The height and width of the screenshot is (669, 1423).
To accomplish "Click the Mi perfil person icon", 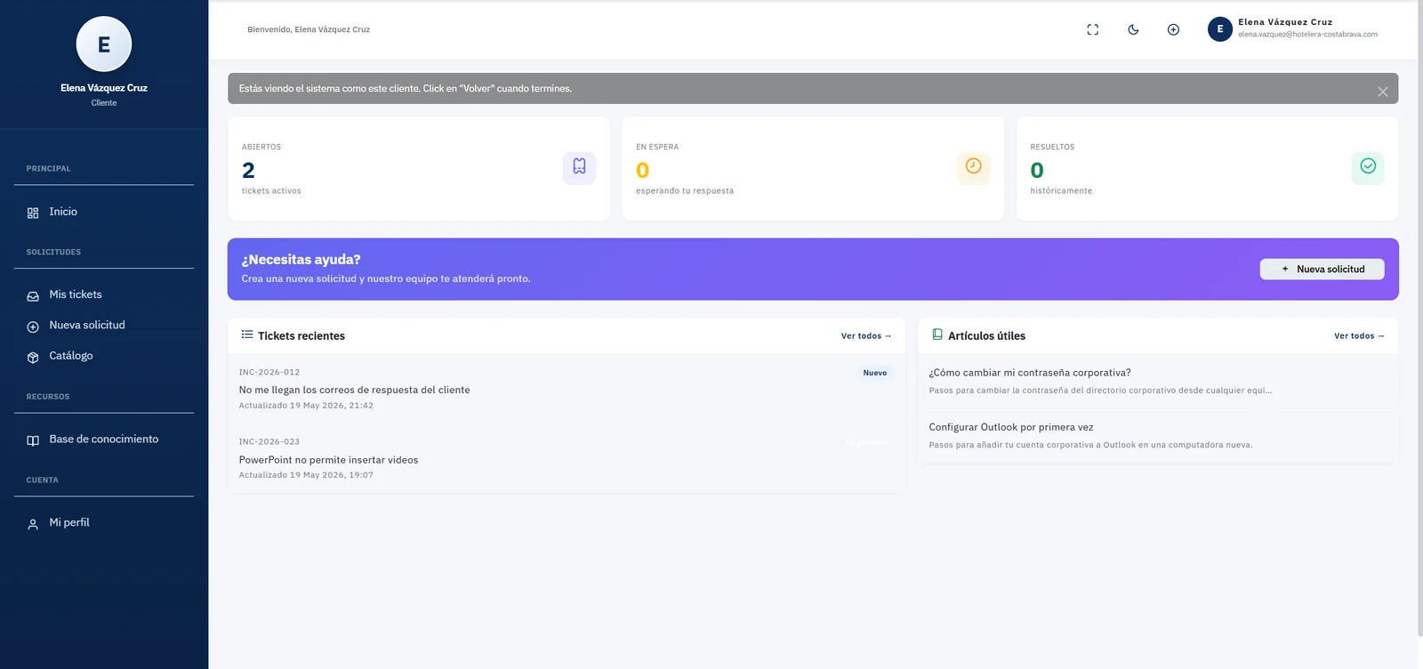I will point(33,525).
